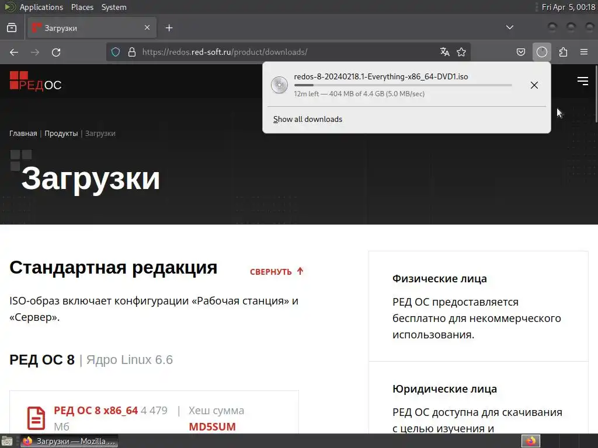Open MD5SUM hash link
Screen dimensions: 598x448
[x=212, y=426]
